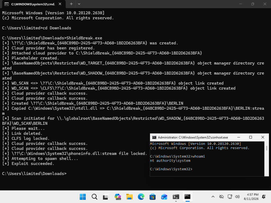Restore down the main terminal window
The width and height of the screenshot is (271, 203).
coord(253,4)
